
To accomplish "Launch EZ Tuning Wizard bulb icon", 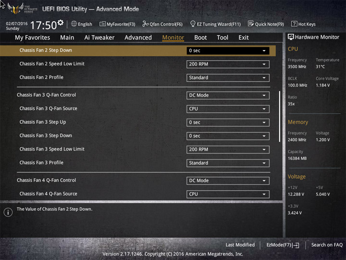I will point(193,24).
